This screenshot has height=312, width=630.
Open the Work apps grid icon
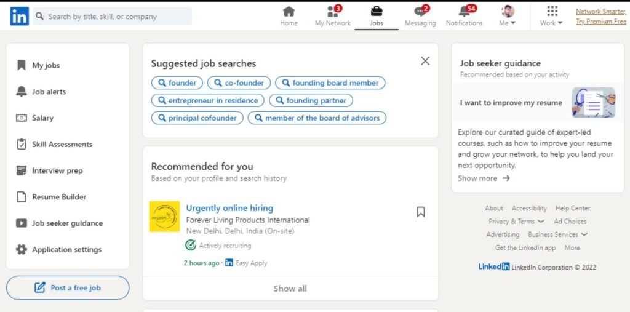pyautogui.click(x=552, y=11)
